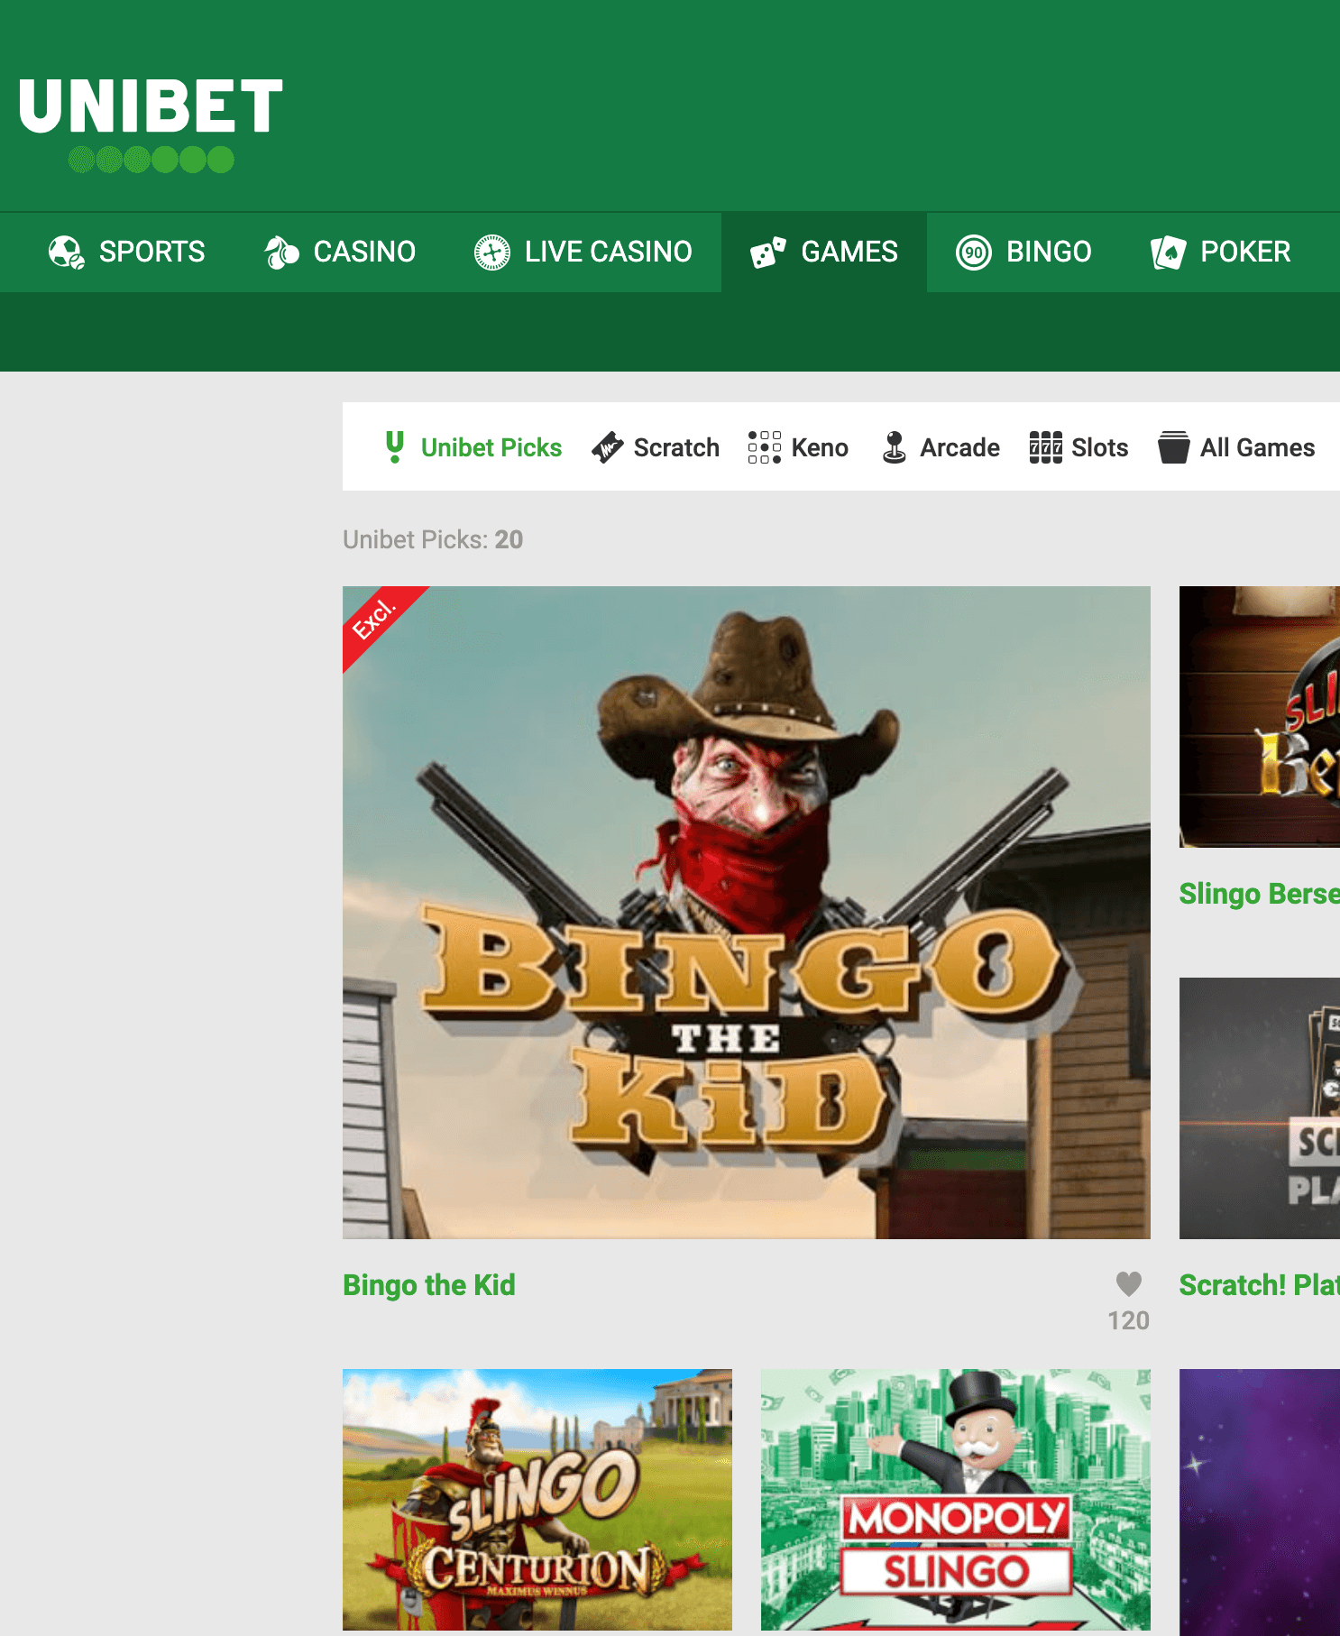Click the Arcade joystick icon

tap(894, 447)
